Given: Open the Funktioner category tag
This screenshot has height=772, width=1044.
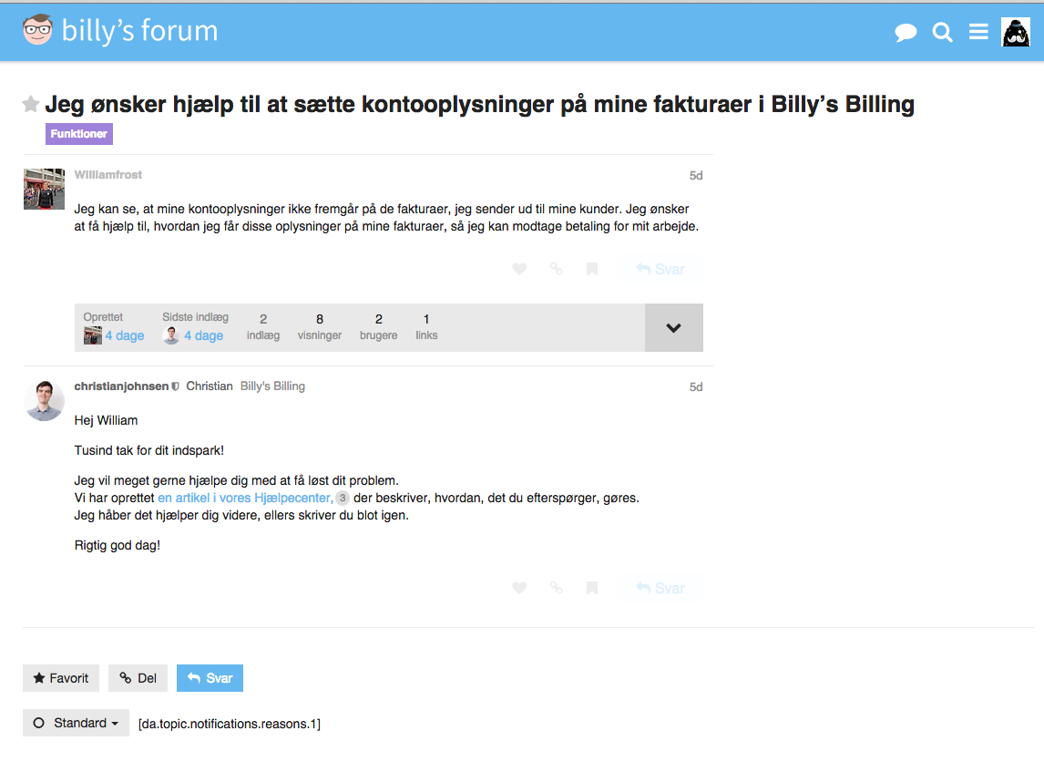Looking at the screenshot, I should point(79,134).
